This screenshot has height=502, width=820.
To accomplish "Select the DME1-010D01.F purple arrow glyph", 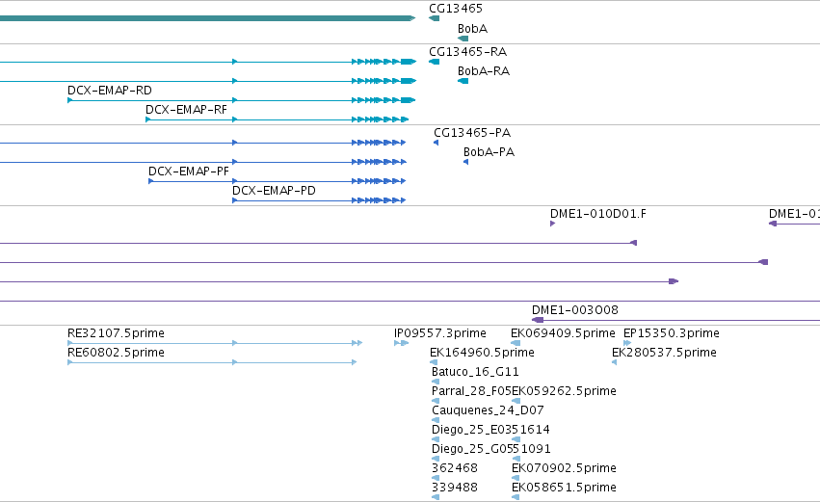I will coord(553,224).
